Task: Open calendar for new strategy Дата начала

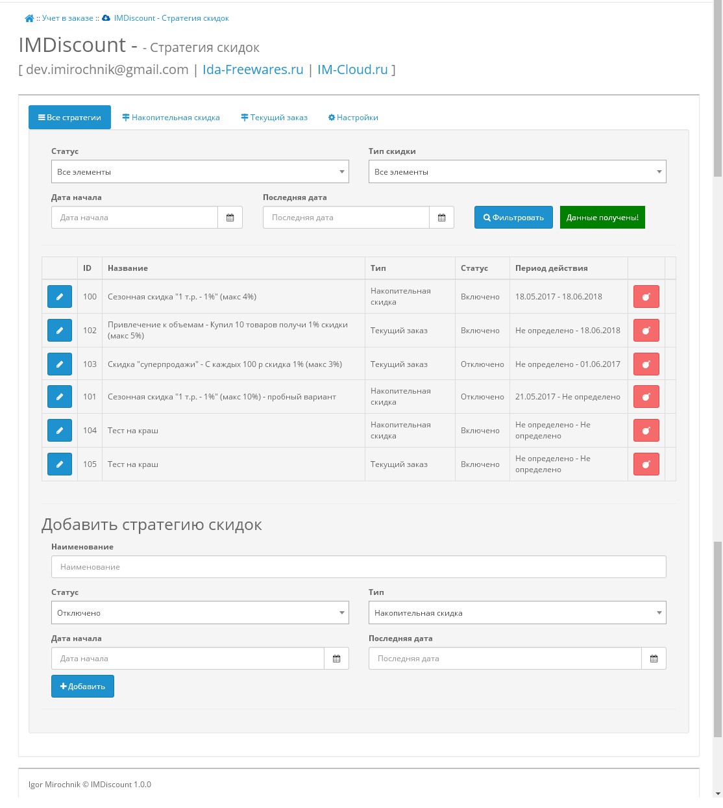Action: click(336, 659)
